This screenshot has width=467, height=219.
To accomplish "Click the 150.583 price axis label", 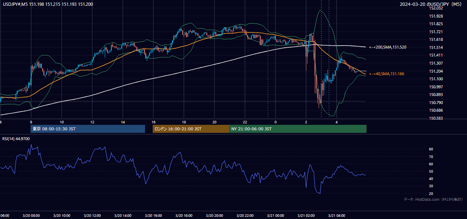I will coord(436,118).
